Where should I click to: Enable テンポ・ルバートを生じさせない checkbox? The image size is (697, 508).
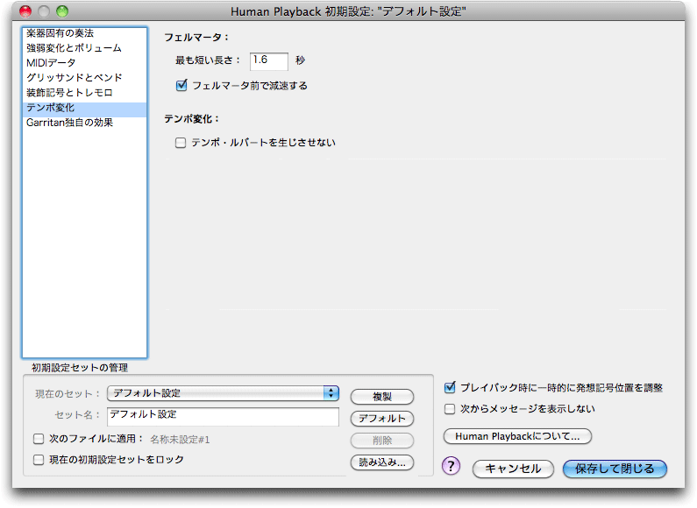181,143
